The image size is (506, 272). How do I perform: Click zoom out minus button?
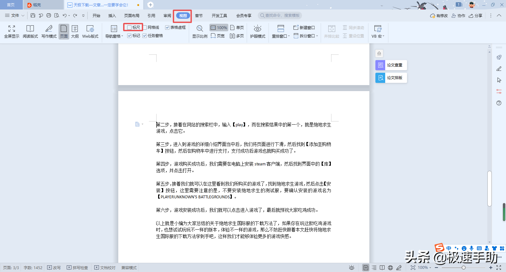[436, 268]
